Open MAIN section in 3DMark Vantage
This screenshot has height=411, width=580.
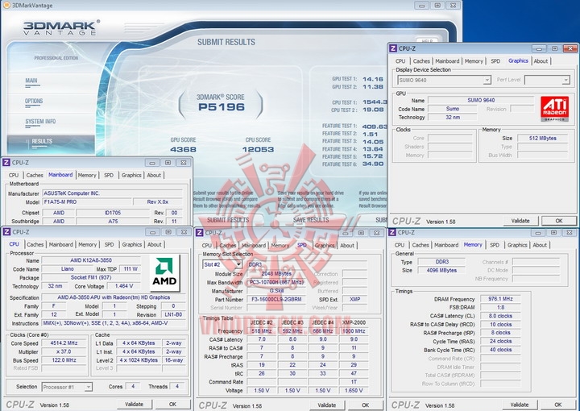tap(31, 81)
